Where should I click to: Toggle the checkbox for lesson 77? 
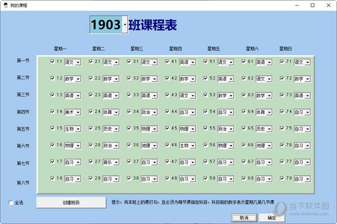[282, 162]
